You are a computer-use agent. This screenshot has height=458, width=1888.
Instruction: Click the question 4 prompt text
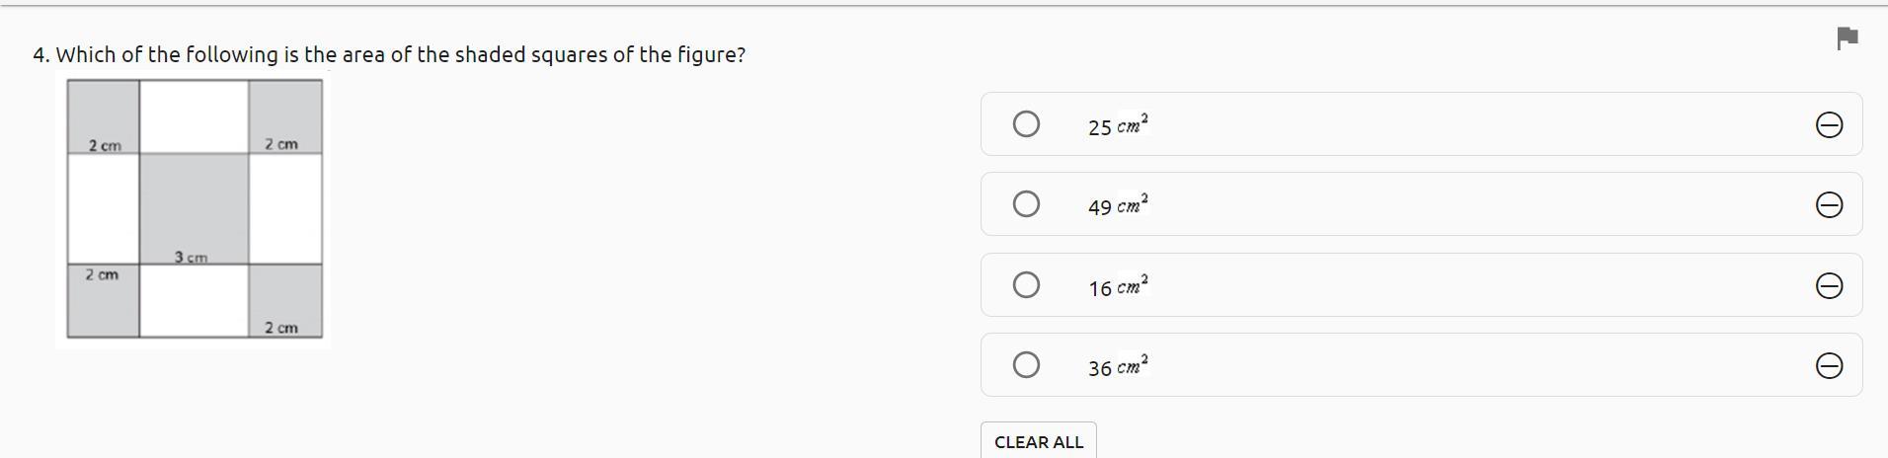point(390,55)
